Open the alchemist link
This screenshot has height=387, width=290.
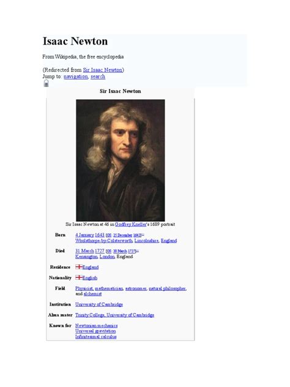click(92, 294)
